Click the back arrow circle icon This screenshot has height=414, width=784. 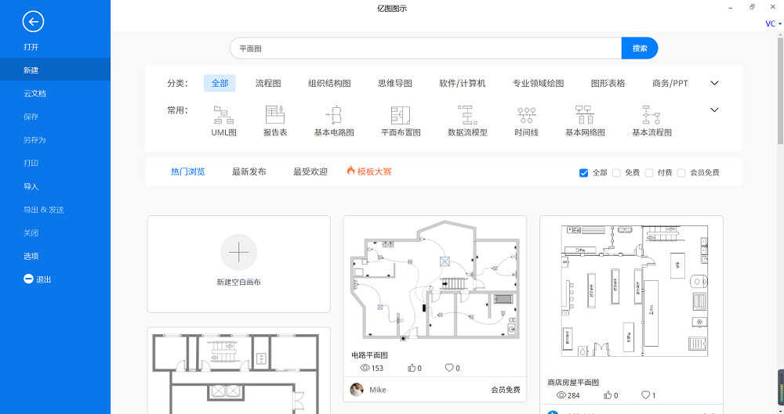[x=33, y=21]
